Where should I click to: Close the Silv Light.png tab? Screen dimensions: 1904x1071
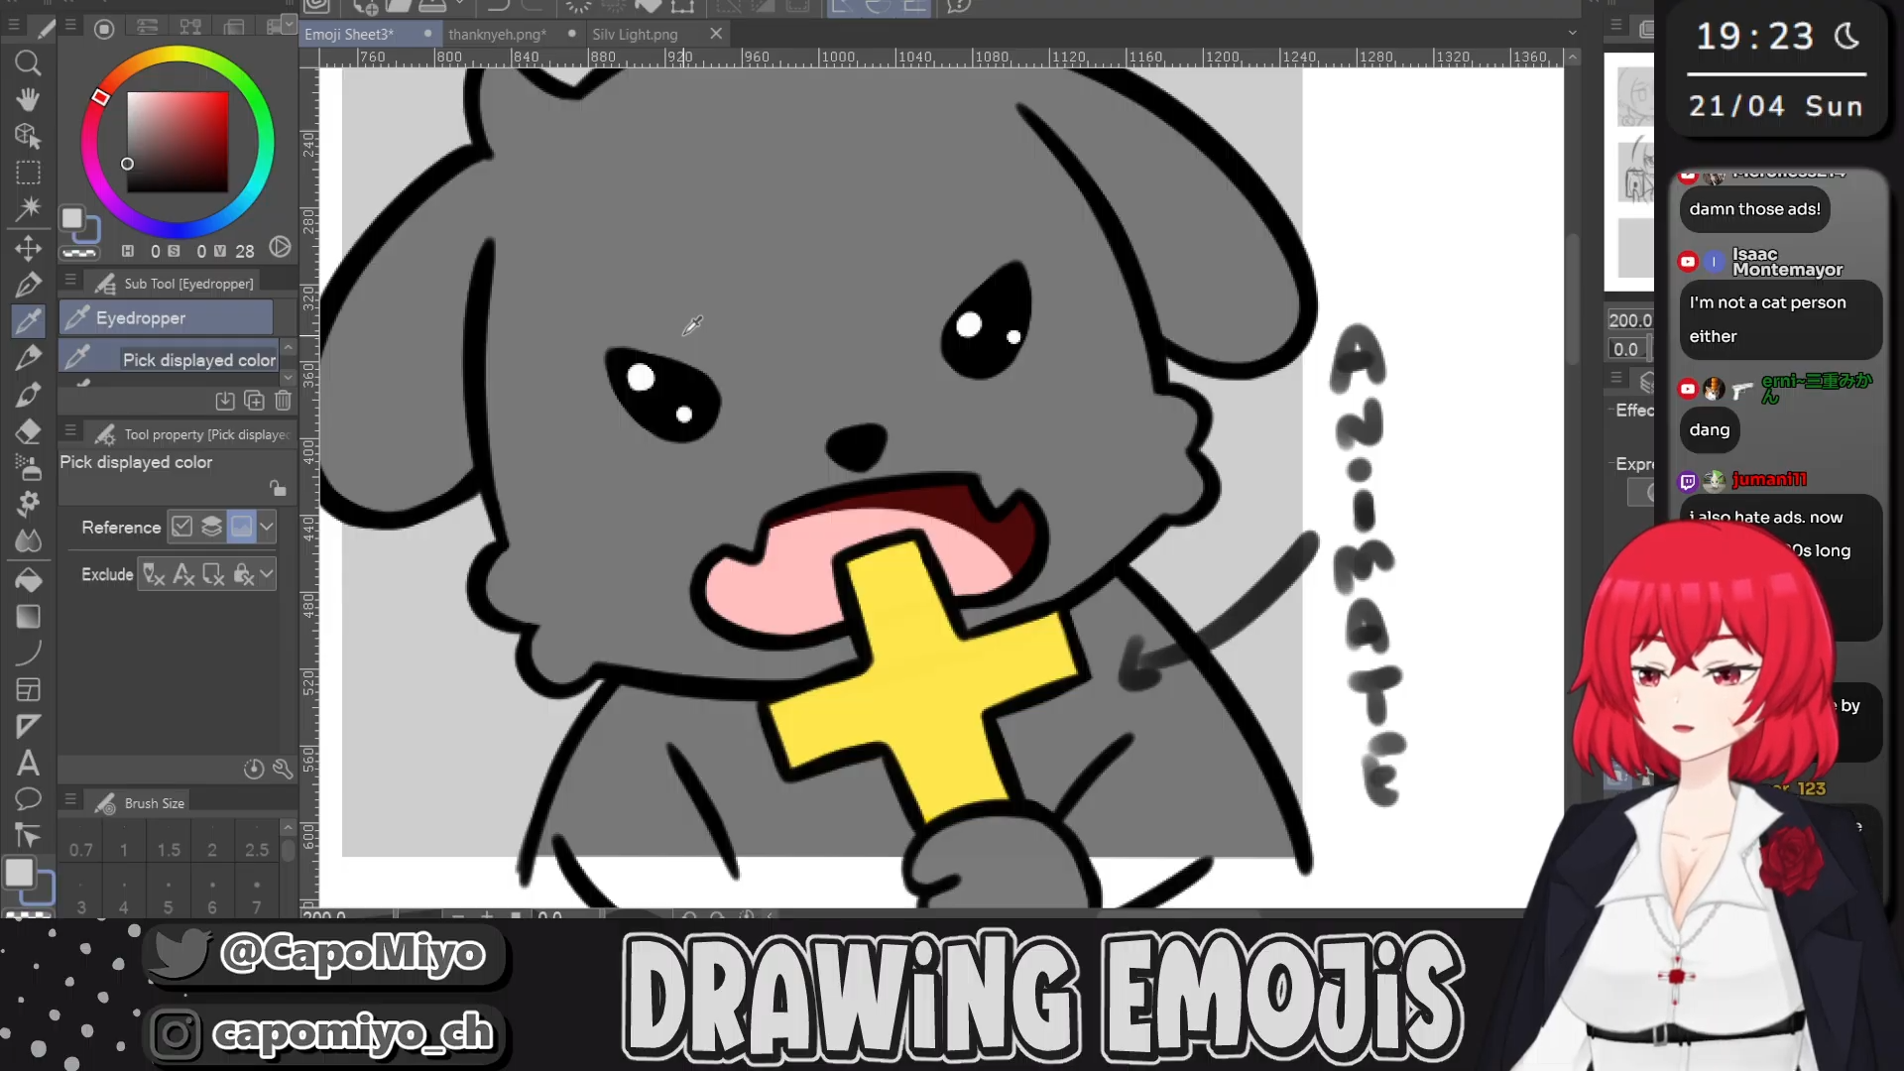tap(716, 34)
